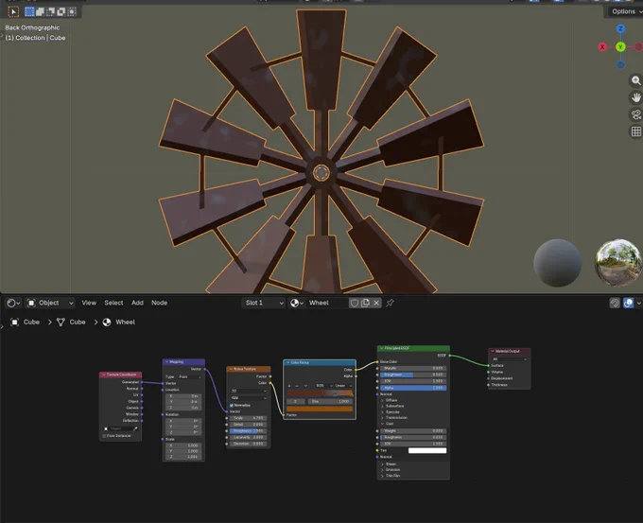This screenshot has height=523, width=643.
Task: Click the red X axis on the gizmo
Action: [x=602, y=46]
